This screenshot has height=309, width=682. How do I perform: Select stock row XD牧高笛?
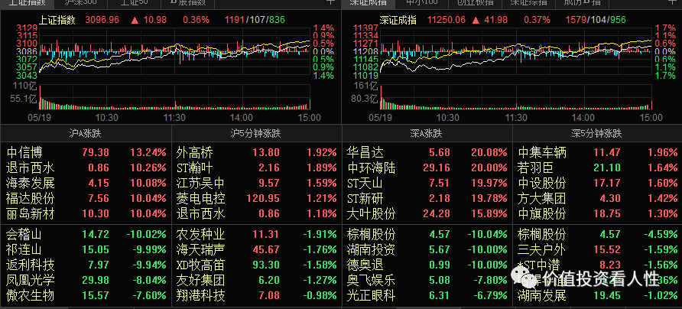[x=256, y=265]
